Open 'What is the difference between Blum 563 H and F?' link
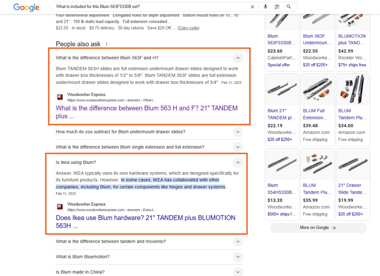This screenshot has width=380, height=276. [147, 112]
